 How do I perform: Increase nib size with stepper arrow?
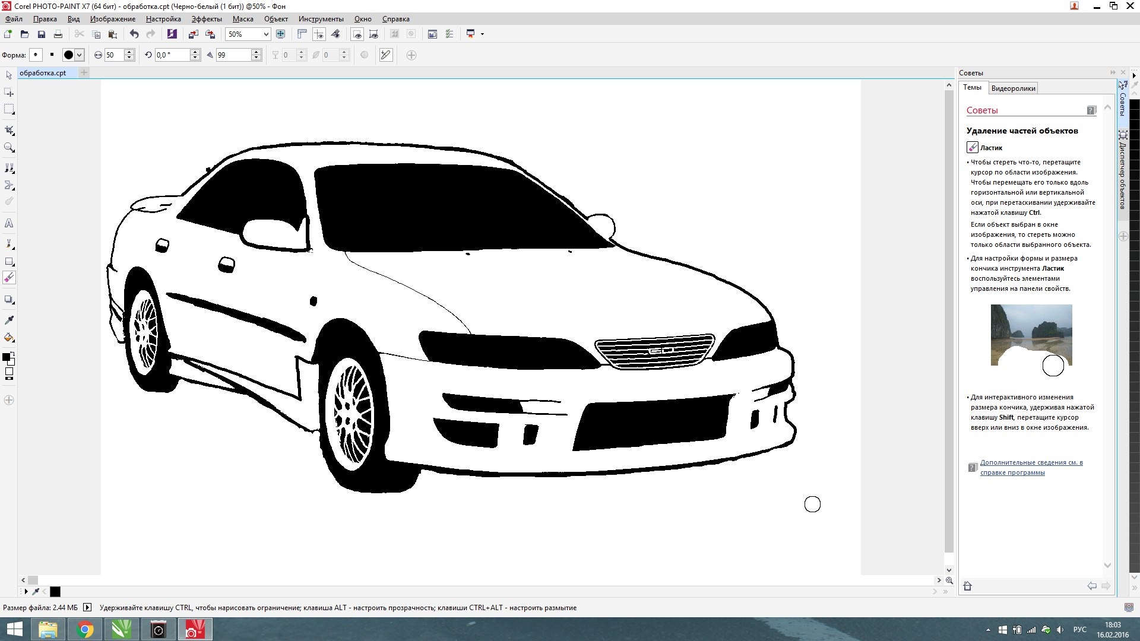pos(129,52)
